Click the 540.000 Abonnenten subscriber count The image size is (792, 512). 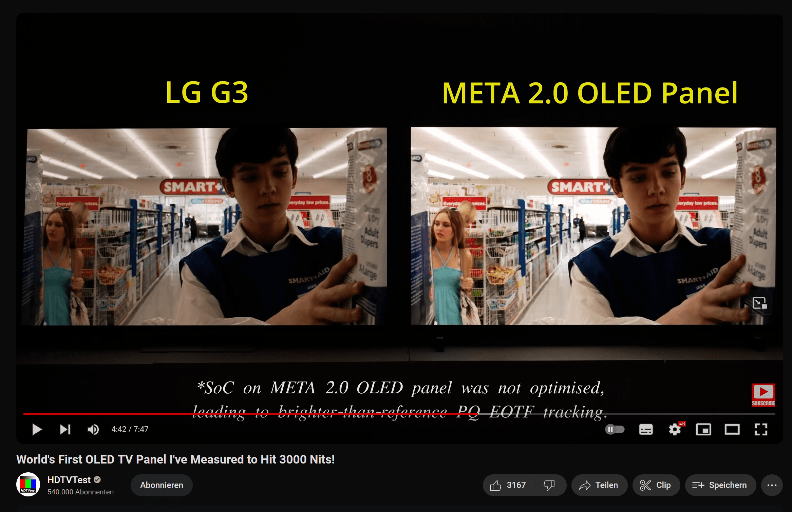click(x=80, y=492)
